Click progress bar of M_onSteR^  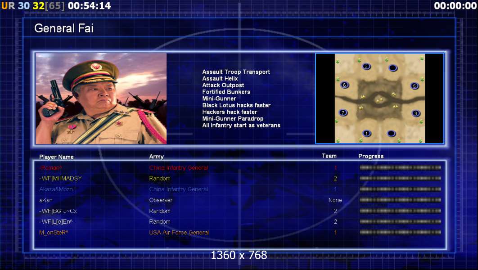(400, 232)
